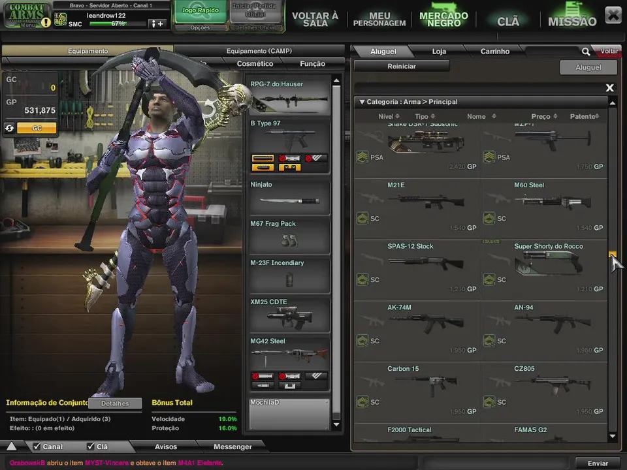627x470 pixels.
Task: Open the Avisos tab
Action: [165, 446]
